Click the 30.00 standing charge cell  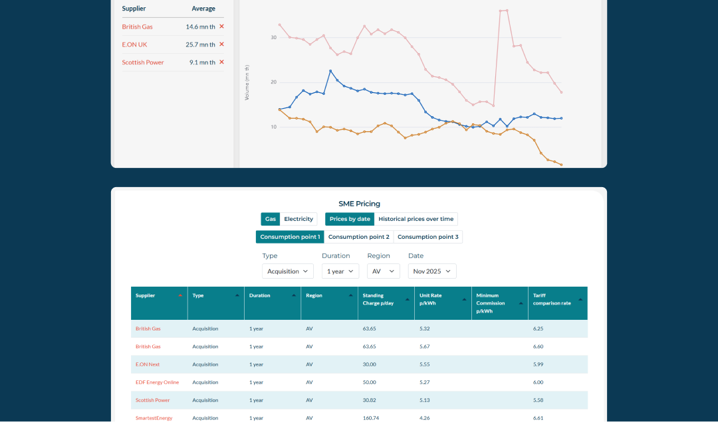(369, 364)
